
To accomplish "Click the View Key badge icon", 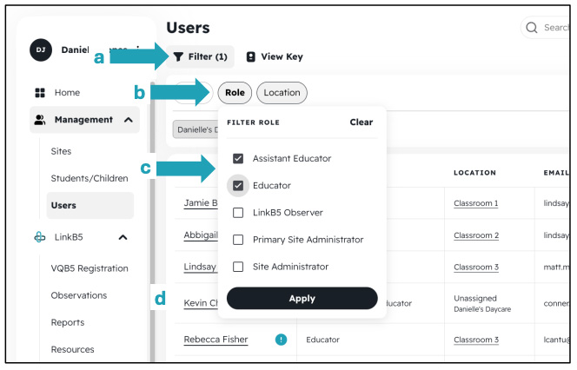I will (x=250, y=56).
